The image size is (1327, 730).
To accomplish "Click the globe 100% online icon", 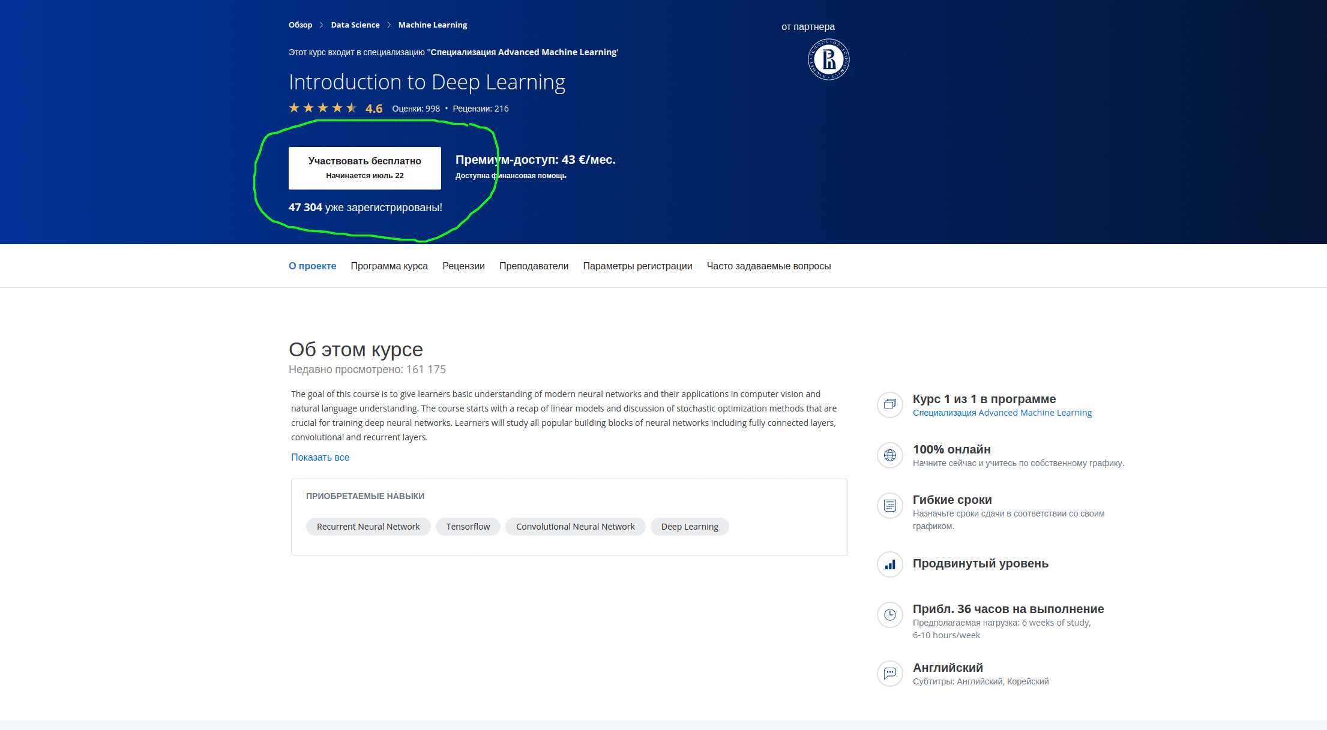I will [x=889, y=455].
